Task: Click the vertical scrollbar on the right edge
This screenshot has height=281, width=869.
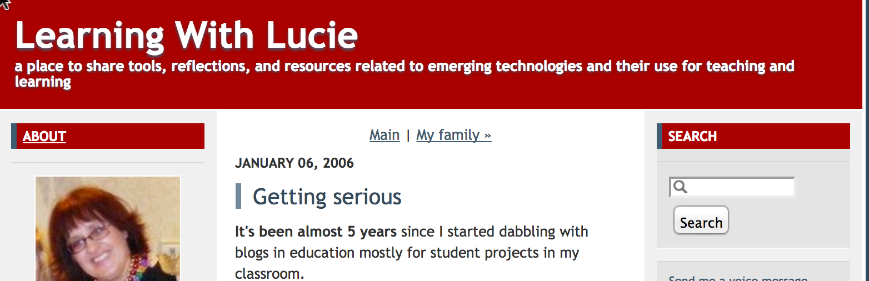Action: point(866,140)
